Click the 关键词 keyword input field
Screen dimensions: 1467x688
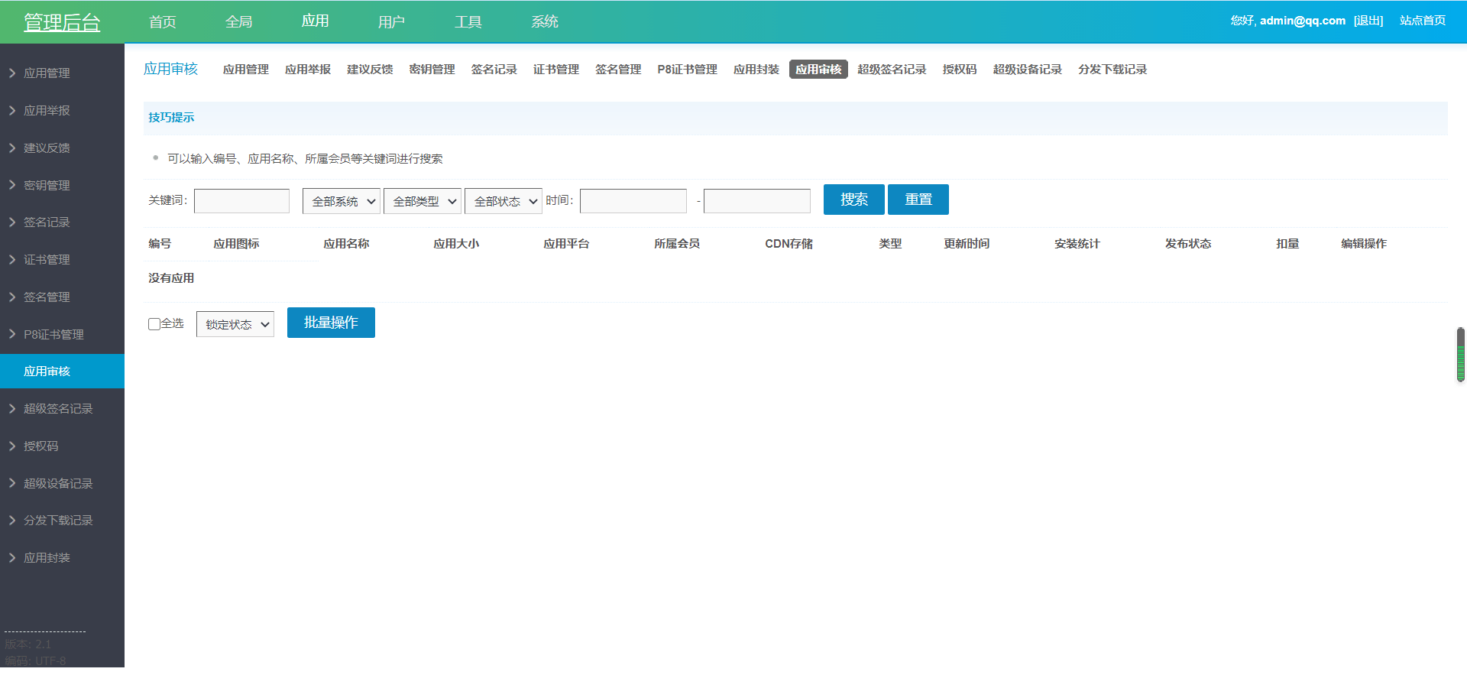(x=241, y=200)
